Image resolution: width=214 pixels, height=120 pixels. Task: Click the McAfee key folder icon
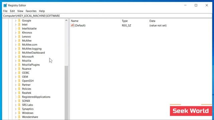pos(19,41)
